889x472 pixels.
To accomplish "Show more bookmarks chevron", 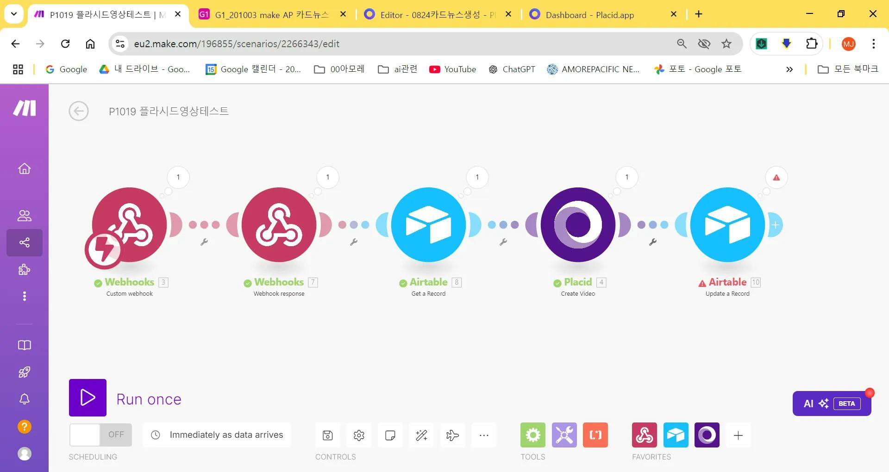I will pyautogui.click(x=789, y=69).
